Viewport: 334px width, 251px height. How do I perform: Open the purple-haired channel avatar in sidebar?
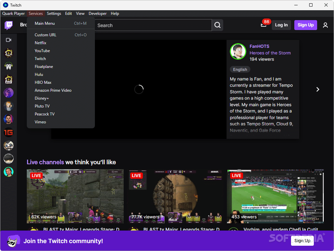(x=9, y=93)
